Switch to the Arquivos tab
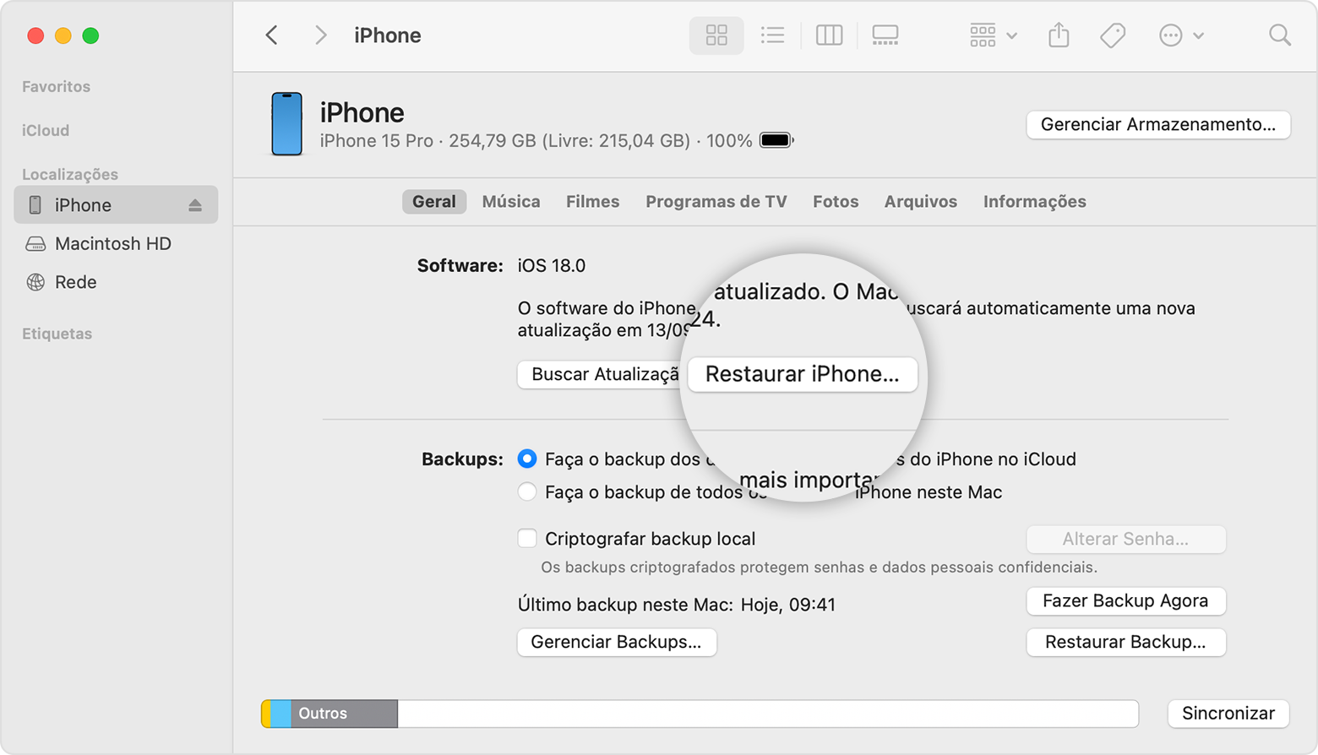The width and height of the screenshot is (1318, 755). [921, 202]
